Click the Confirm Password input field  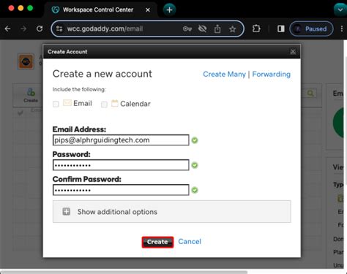click(121, 190)
